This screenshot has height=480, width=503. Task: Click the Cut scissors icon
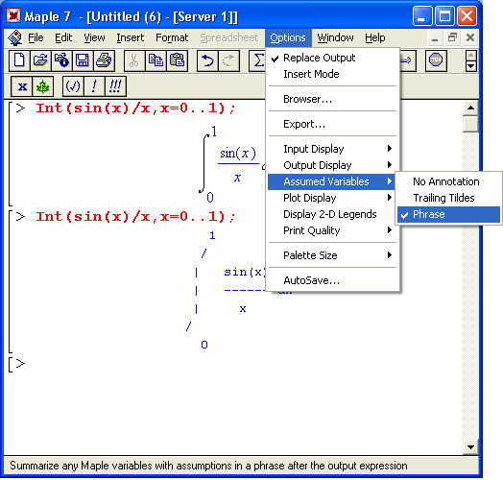(134, 60)
